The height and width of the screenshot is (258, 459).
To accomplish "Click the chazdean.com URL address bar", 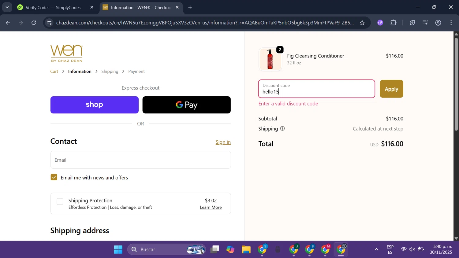I will [x=205, y=23].
